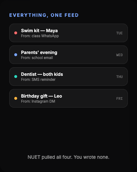Open the Birthday gift — Leo card
Image resolution: width=137 pixels, height=172 pixels.
tap(68, 98)
